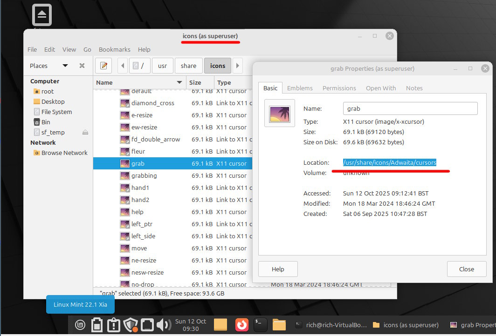
Task: Switch to the Emblems tab
Action: tap(300, 88)
